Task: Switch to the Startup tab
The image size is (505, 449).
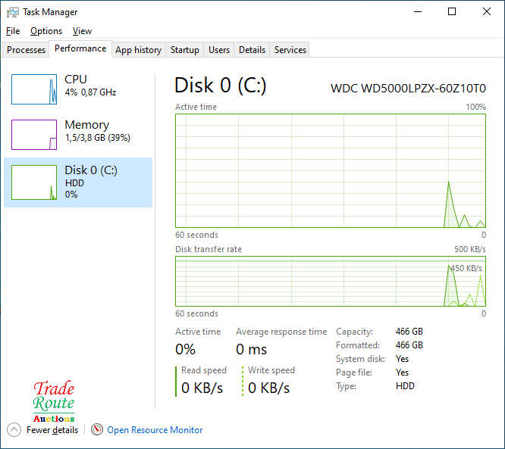Action: [x=185, y=50]
